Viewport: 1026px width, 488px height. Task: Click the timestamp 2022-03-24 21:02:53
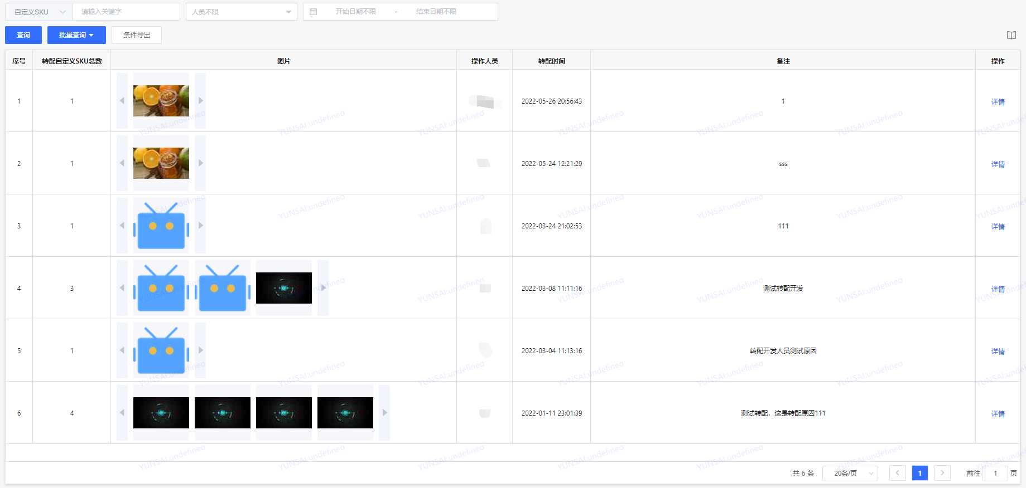point(552,226)
